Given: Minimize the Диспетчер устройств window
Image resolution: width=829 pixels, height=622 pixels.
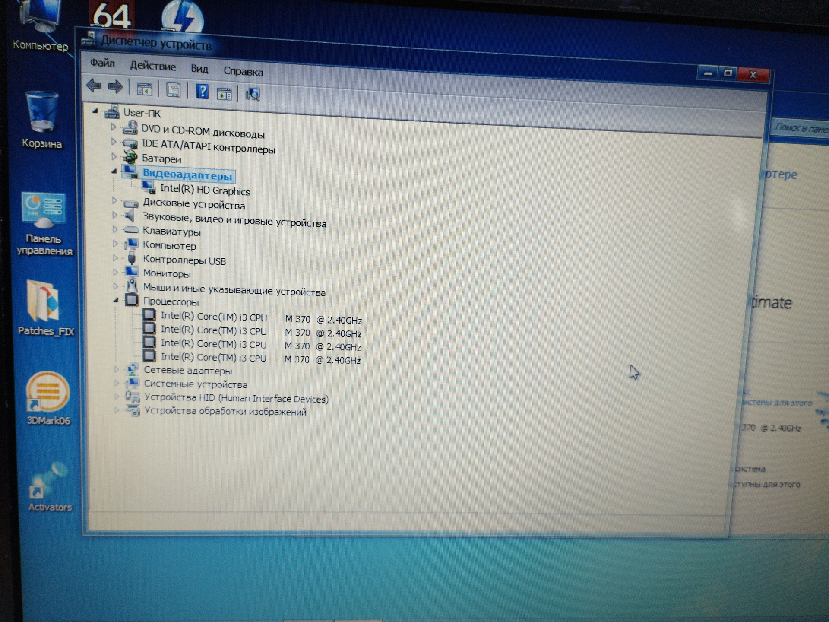Looking at the screenshot, I should coord(708,73).
